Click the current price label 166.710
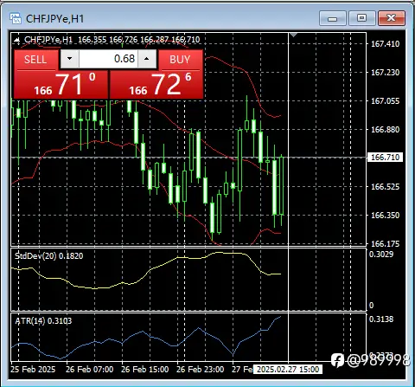The height and width of the screenshot is (387, 415). tap(385, 158)
